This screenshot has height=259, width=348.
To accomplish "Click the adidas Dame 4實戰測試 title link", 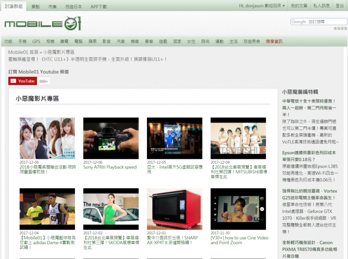I will [47, 243].
